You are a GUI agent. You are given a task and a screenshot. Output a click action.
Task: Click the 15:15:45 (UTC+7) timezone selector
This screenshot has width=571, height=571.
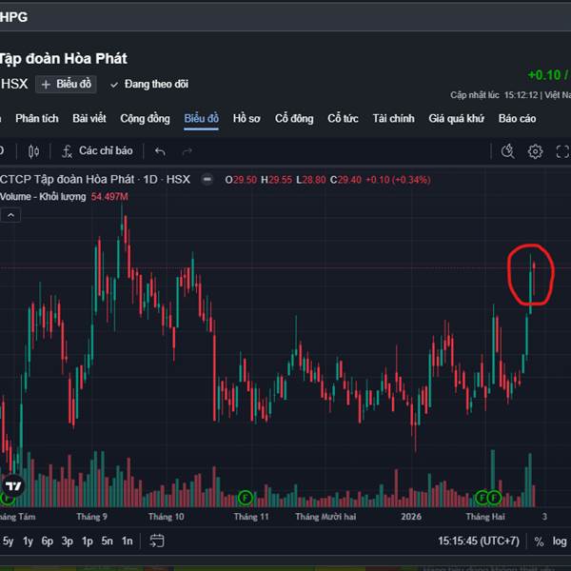pyautogui.click(x=479, y=541)
